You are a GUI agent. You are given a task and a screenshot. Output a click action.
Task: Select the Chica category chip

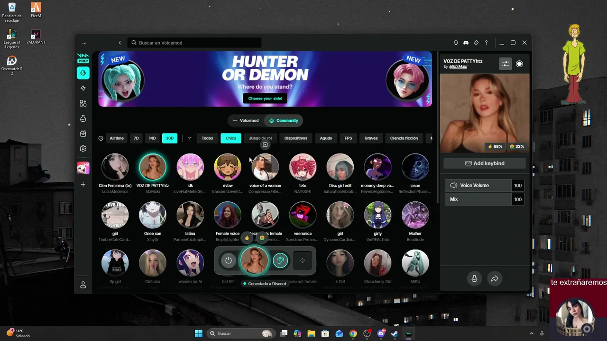[x=231, y=138]
